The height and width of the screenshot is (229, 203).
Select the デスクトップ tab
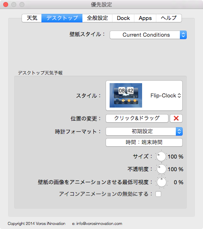62,18
